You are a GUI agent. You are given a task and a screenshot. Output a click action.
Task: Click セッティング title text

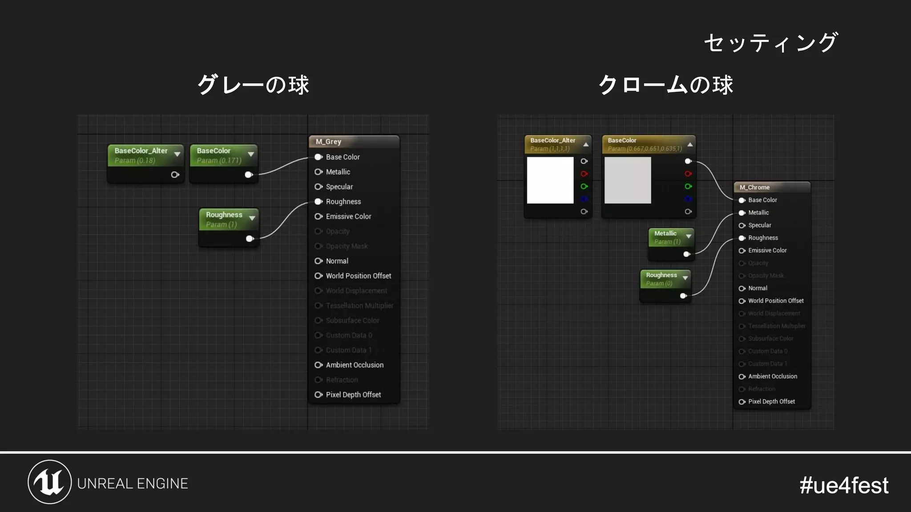[x=771, y=43]
